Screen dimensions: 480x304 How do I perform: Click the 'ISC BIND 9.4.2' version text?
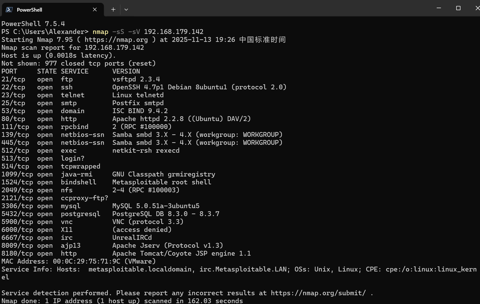click(x=140, y=111)
